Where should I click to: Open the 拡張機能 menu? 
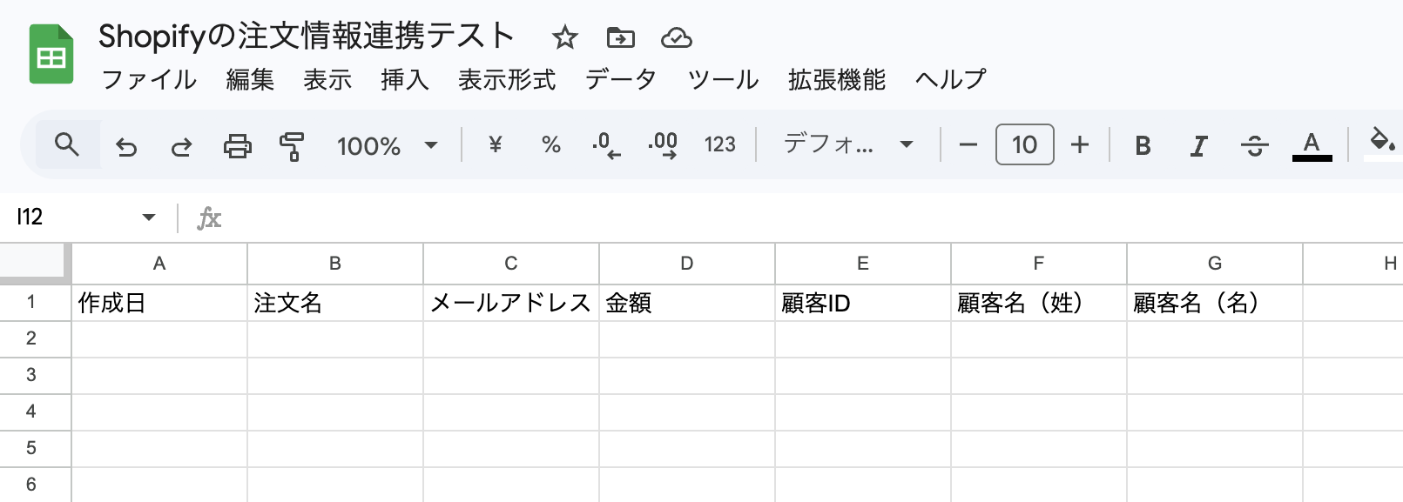[836, 79]
